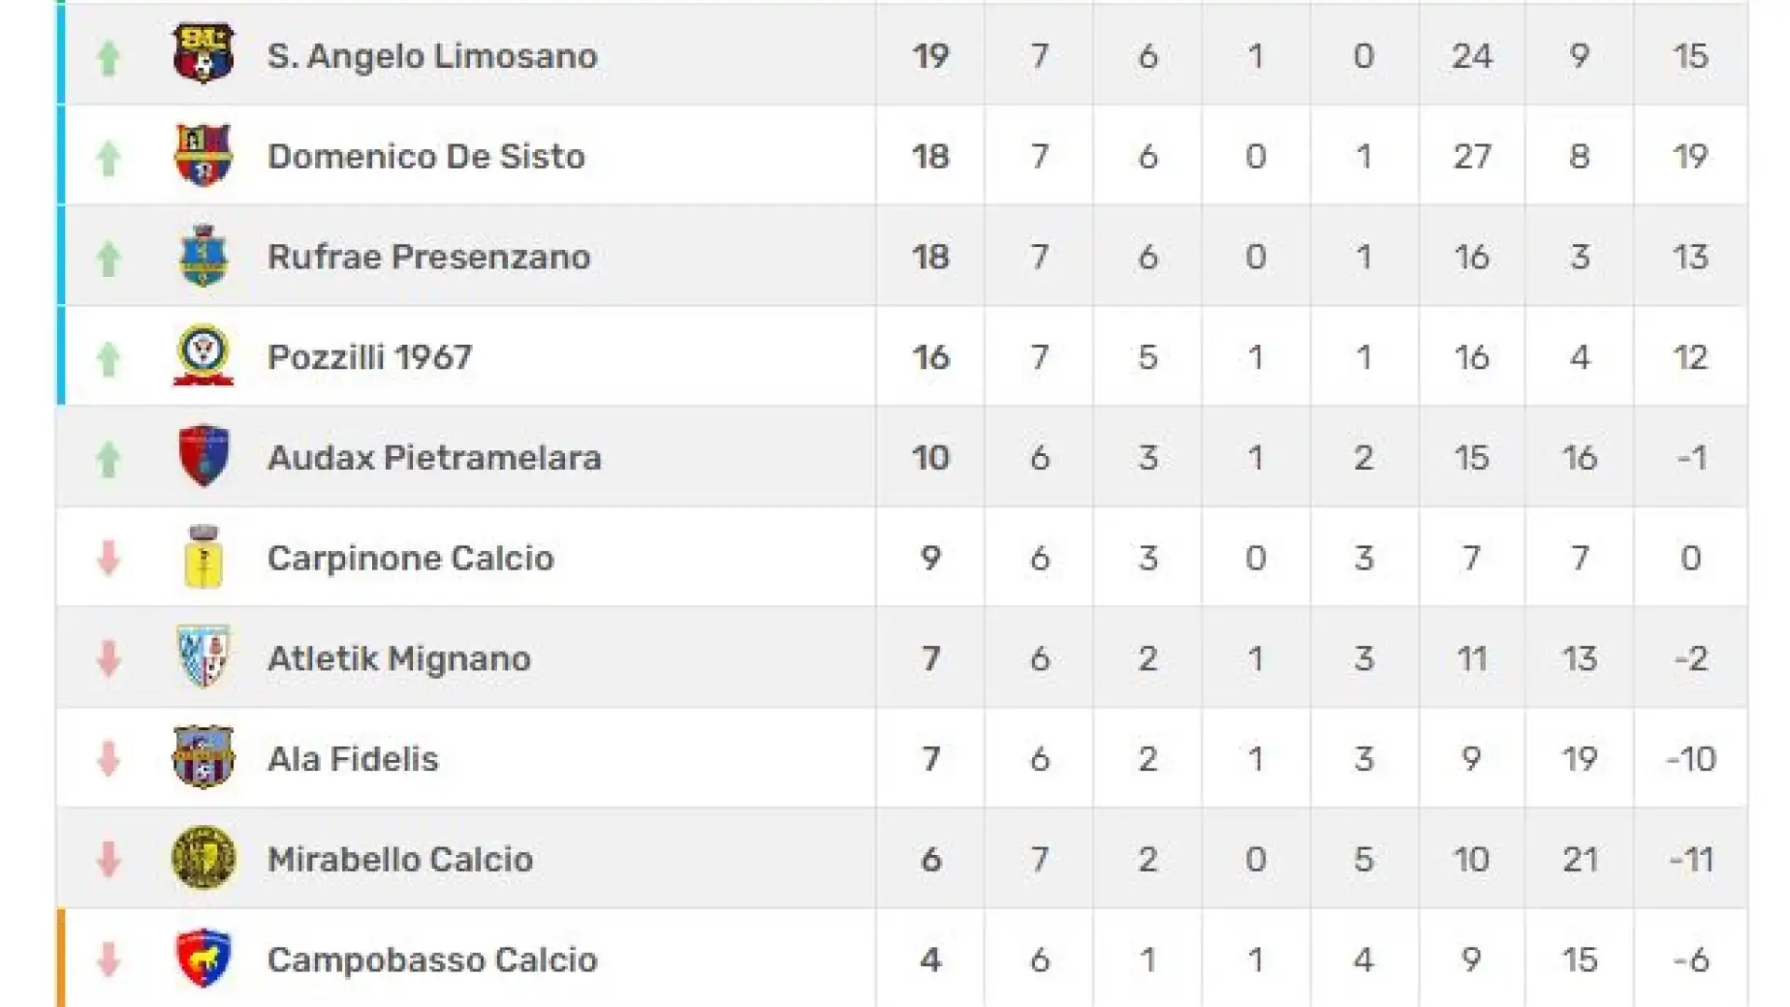Click the S. Angelo Limosano team crest
The width and height of the screenshot is (1790, 1007).
point(203,53)
